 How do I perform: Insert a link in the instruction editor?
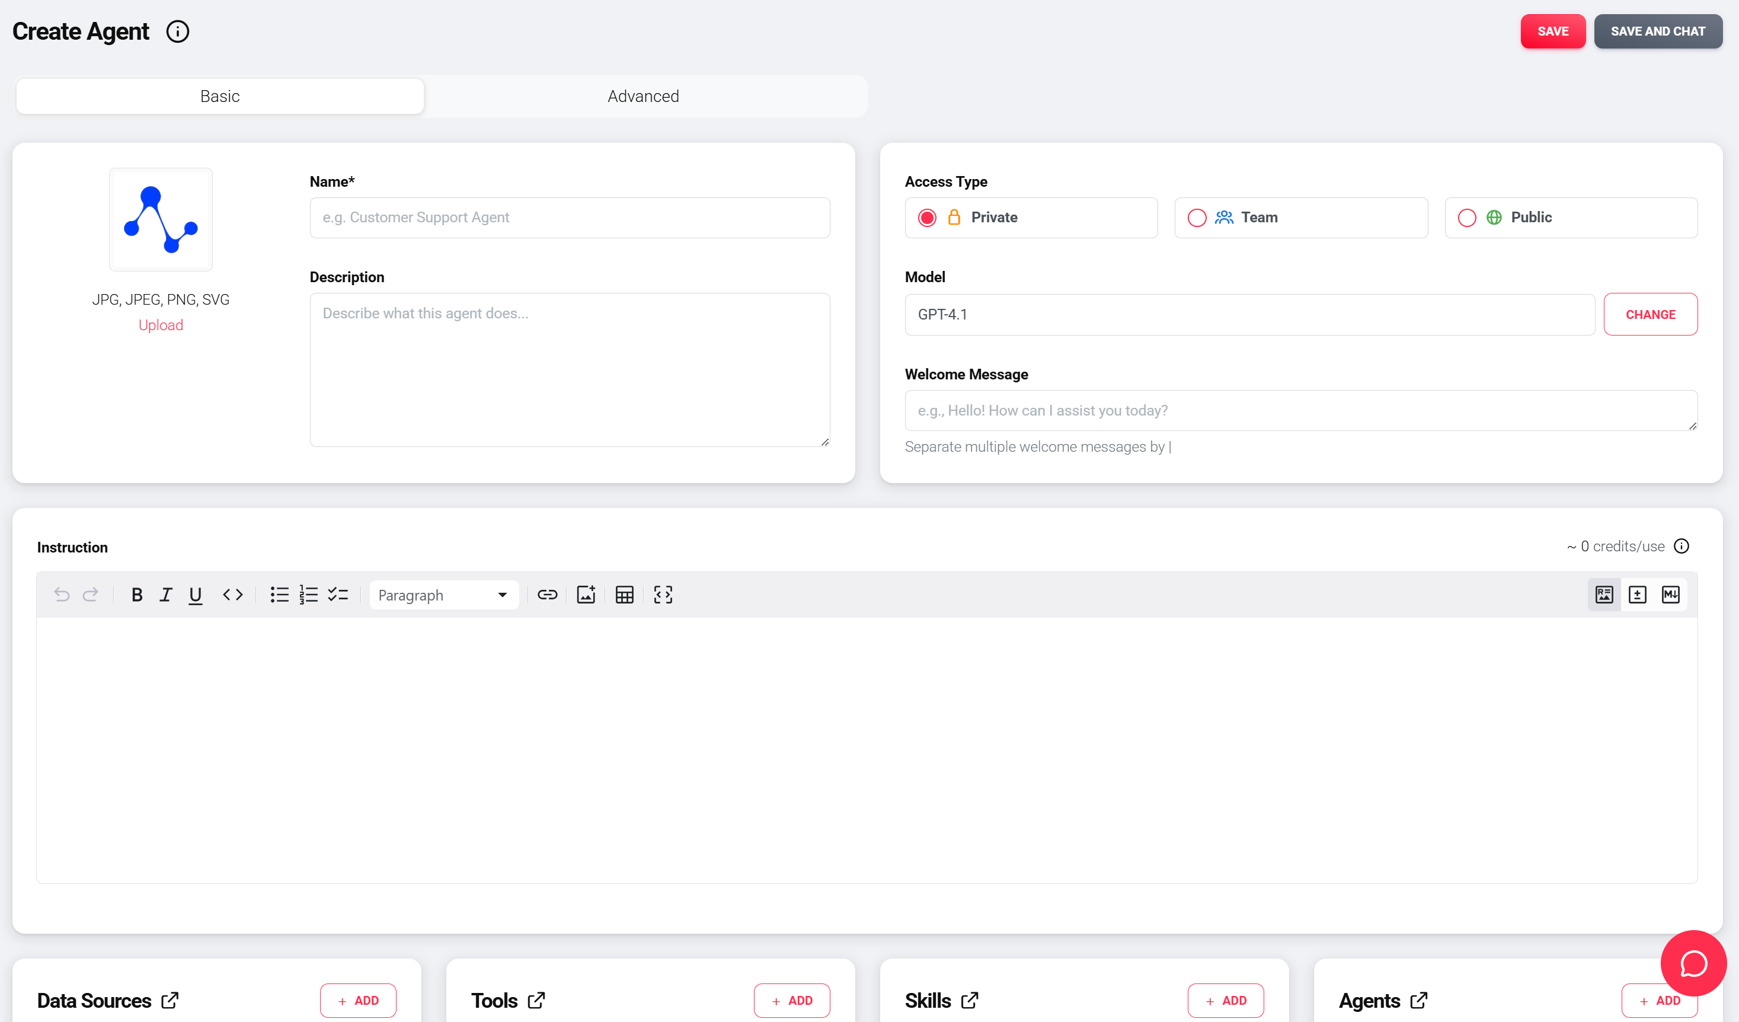pos(547,595)
